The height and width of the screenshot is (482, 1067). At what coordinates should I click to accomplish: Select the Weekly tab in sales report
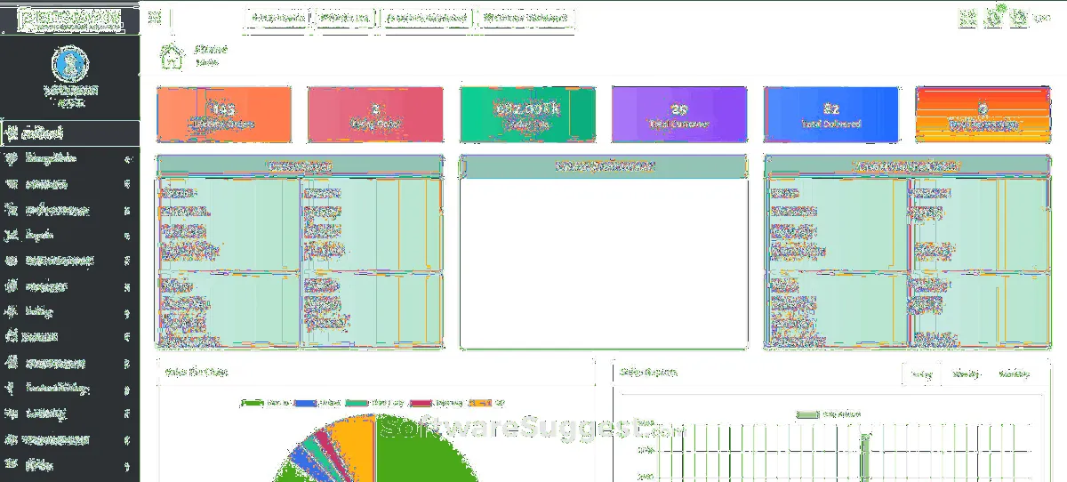coord(966,374)
